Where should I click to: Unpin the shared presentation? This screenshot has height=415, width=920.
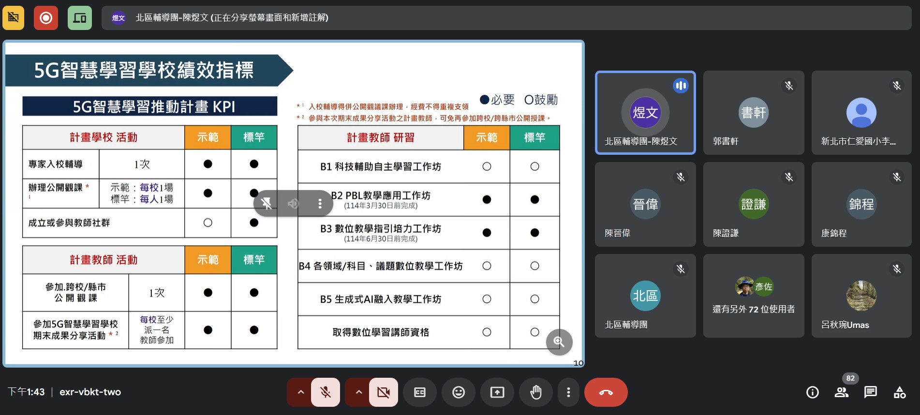click(x=267, y=204)
